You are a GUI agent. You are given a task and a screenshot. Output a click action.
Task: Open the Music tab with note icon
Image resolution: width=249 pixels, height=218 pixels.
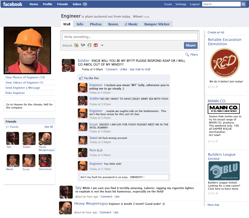pyautogui.click(x=131, y=24)
